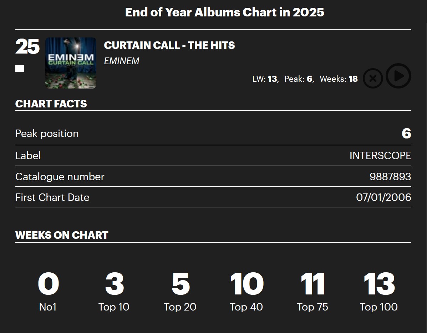Select the chart position number 25
The height and width of the screenshot is (333, 427).
pyautogui.click(x=27, y=47)
